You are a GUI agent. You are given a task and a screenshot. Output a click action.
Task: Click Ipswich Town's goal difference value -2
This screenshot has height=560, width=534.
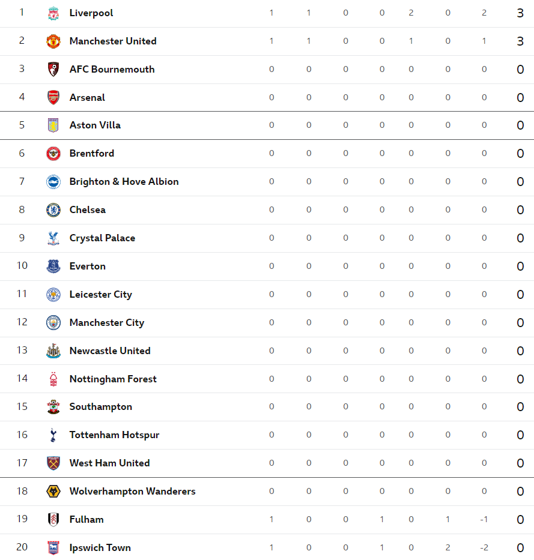pyautogui.click(x=484, y=548)
